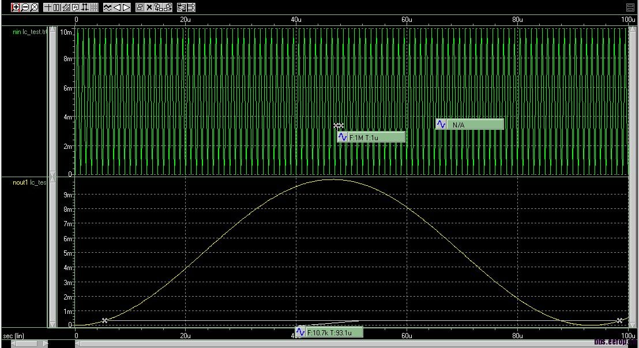
Task: Click the zoom-to-fit magnifier icon
Action: point(34,8)
